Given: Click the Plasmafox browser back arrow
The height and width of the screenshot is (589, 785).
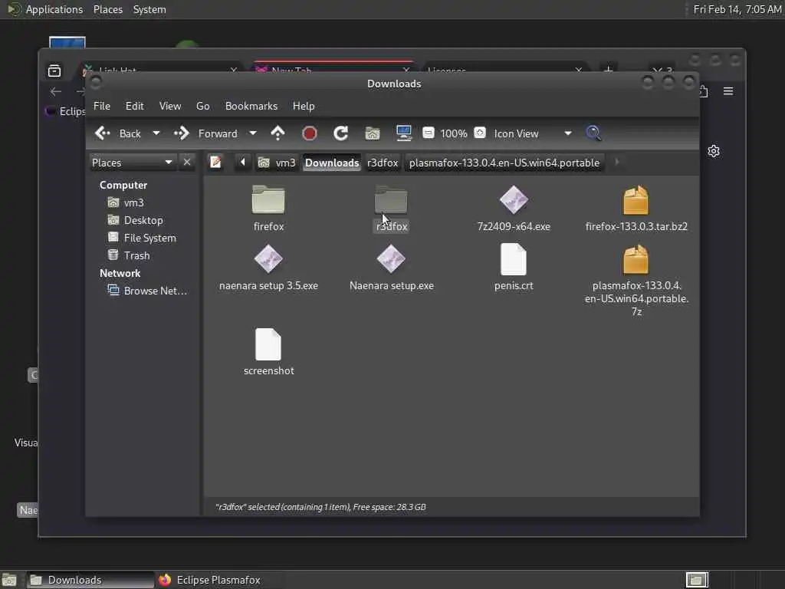Looking at the screenshot, I should (56, 91).
